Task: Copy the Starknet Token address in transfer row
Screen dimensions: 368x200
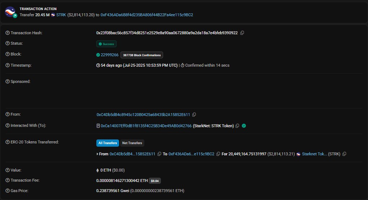Action: point(344,154)
